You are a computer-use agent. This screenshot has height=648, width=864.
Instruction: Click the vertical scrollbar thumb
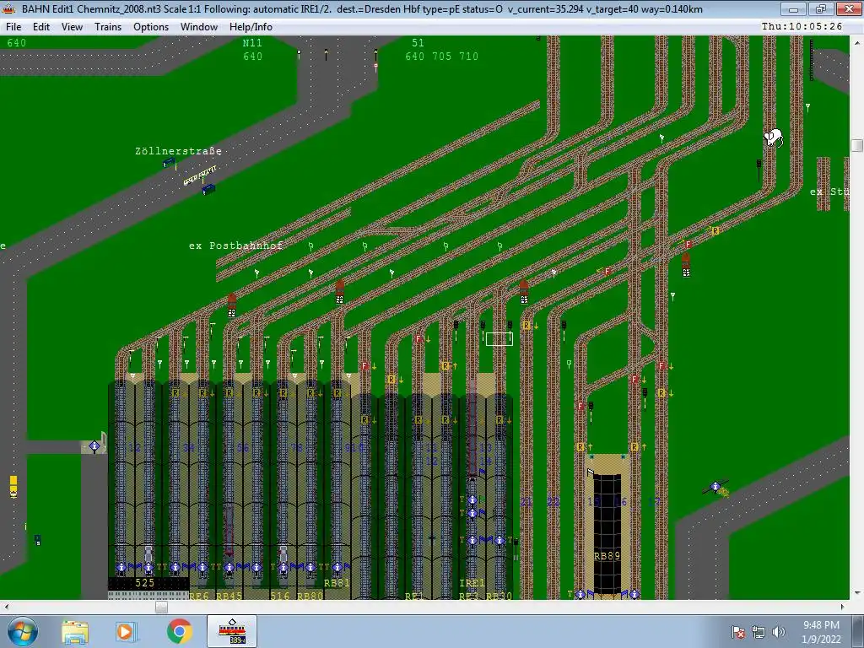[x=857, y=145]
